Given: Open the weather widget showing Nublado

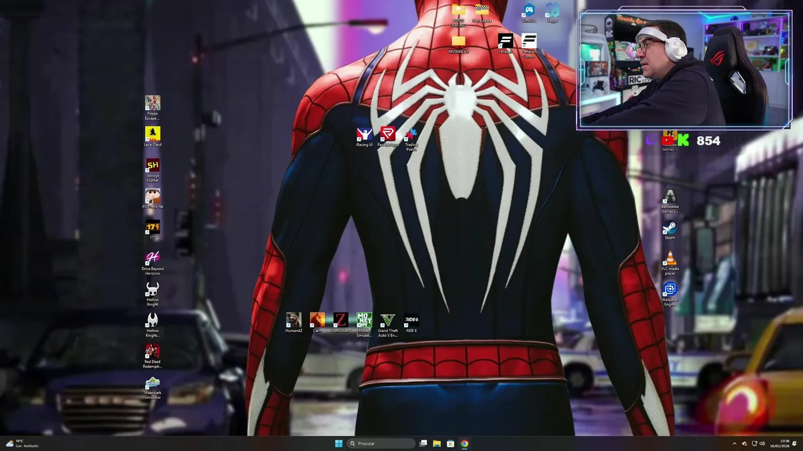Looking at the screenshot, I should [x=23, y=443].
